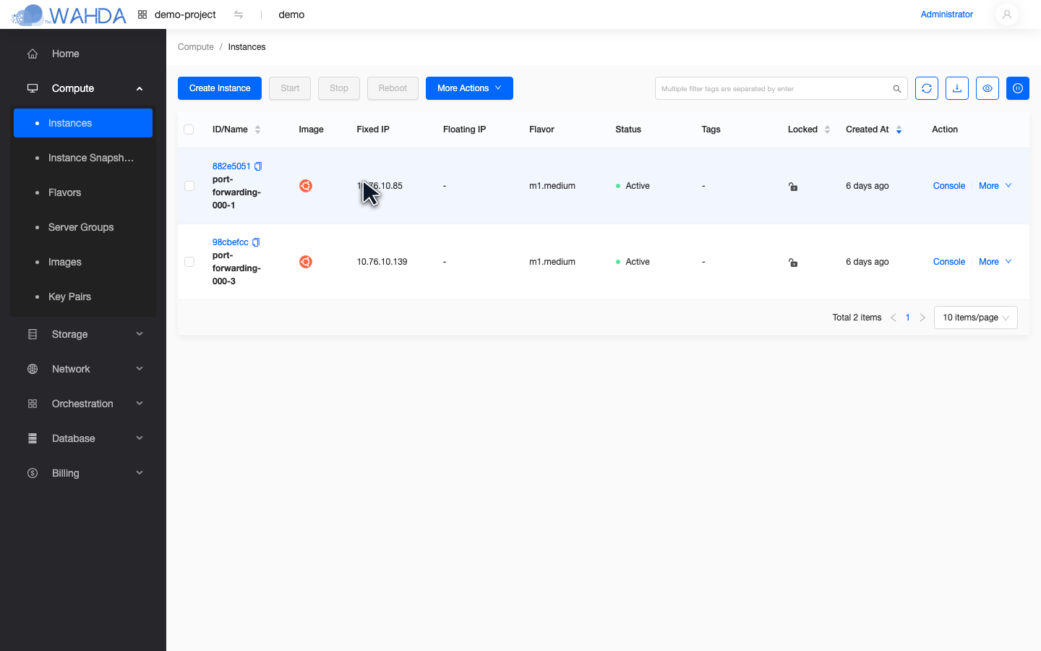
Task: Open instance link 882e5051
Action: coord(231,166)
